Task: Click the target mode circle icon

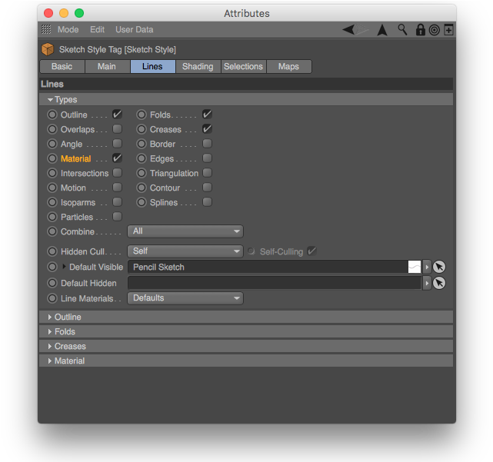Action: pos(434,30)
